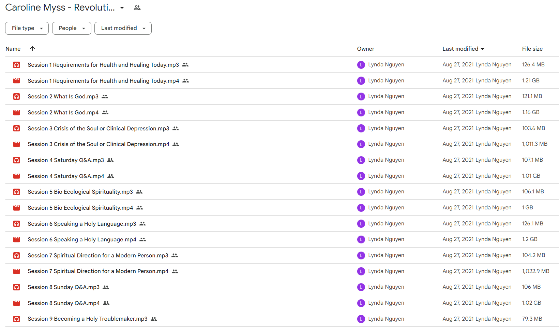The width and height of the screenshot is (559, 335).
Task: Click audio icon for Session 2 What Is God.mp3
Action: 16,96
